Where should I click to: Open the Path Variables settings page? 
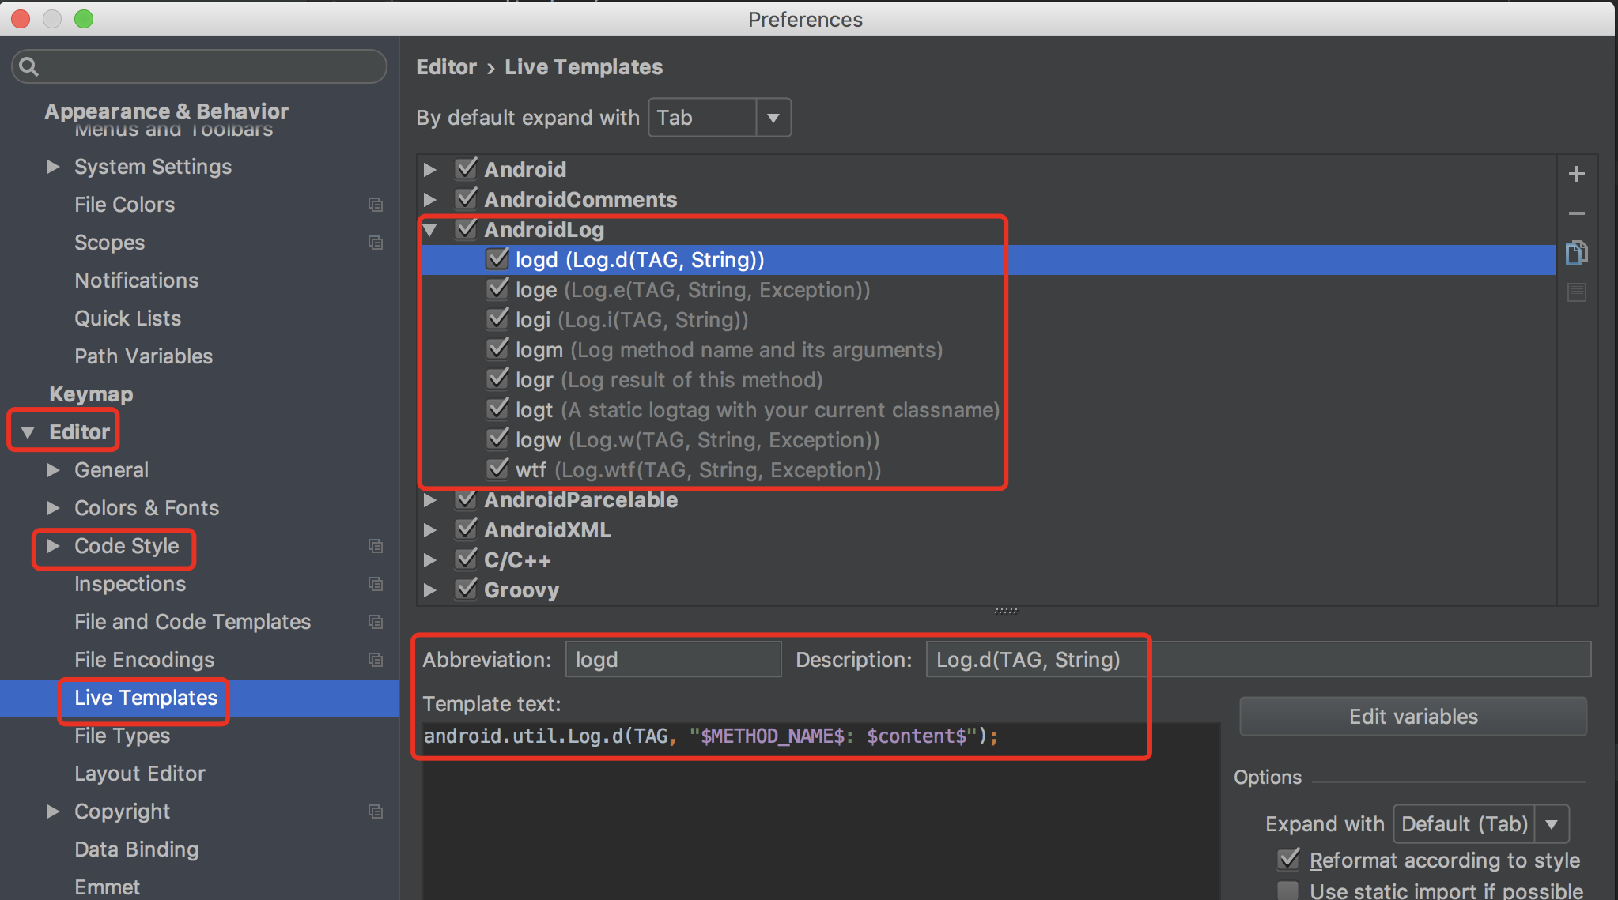tap(144, 356)
